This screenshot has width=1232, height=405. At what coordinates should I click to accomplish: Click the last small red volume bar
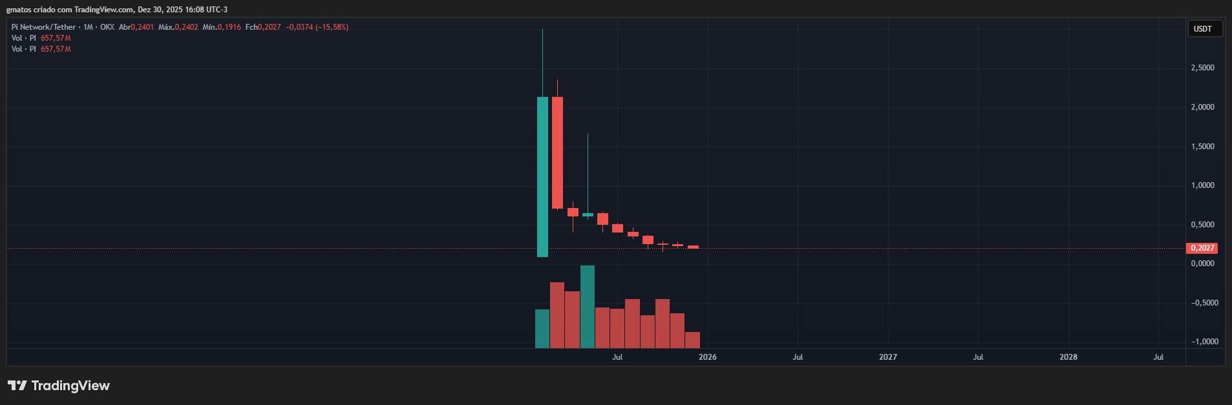692,340
